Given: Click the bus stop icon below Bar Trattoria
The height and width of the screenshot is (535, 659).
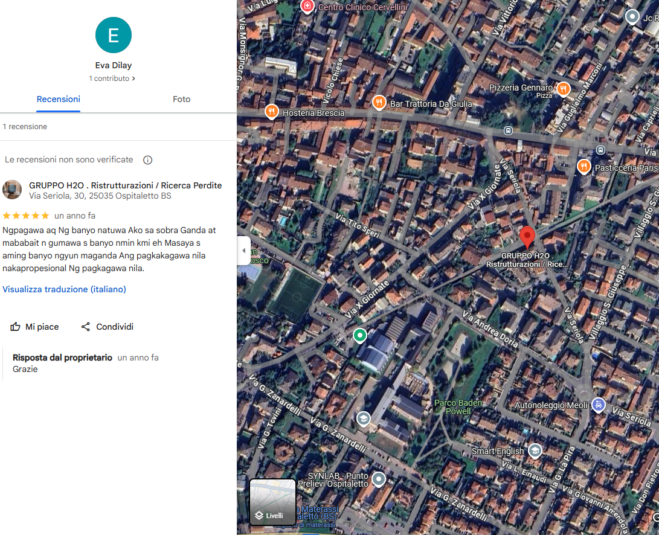Looking at the screenshot, I should pos(508,130).
